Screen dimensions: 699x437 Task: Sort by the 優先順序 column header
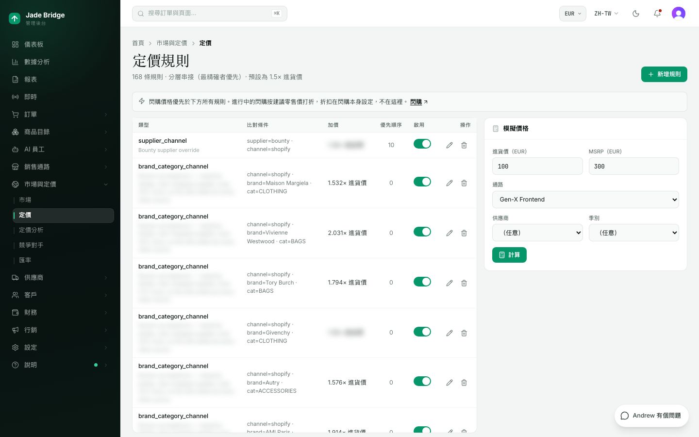point(391,125)
